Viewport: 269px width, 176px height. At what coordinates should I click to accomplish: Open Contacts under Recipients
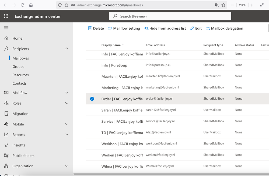20,83
